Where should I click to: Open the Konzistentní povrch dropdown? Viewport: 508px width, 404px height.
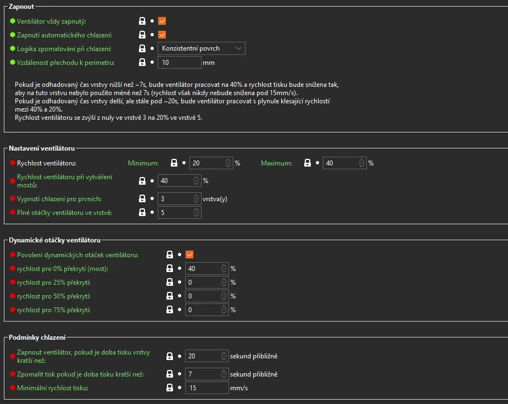202,48
